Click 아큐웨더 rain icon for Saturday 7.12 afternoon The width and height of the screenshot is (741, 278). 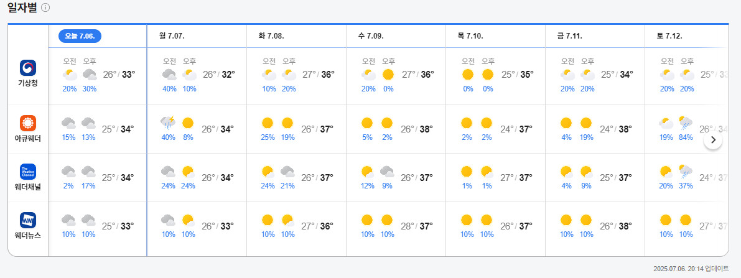click(686, 123)
